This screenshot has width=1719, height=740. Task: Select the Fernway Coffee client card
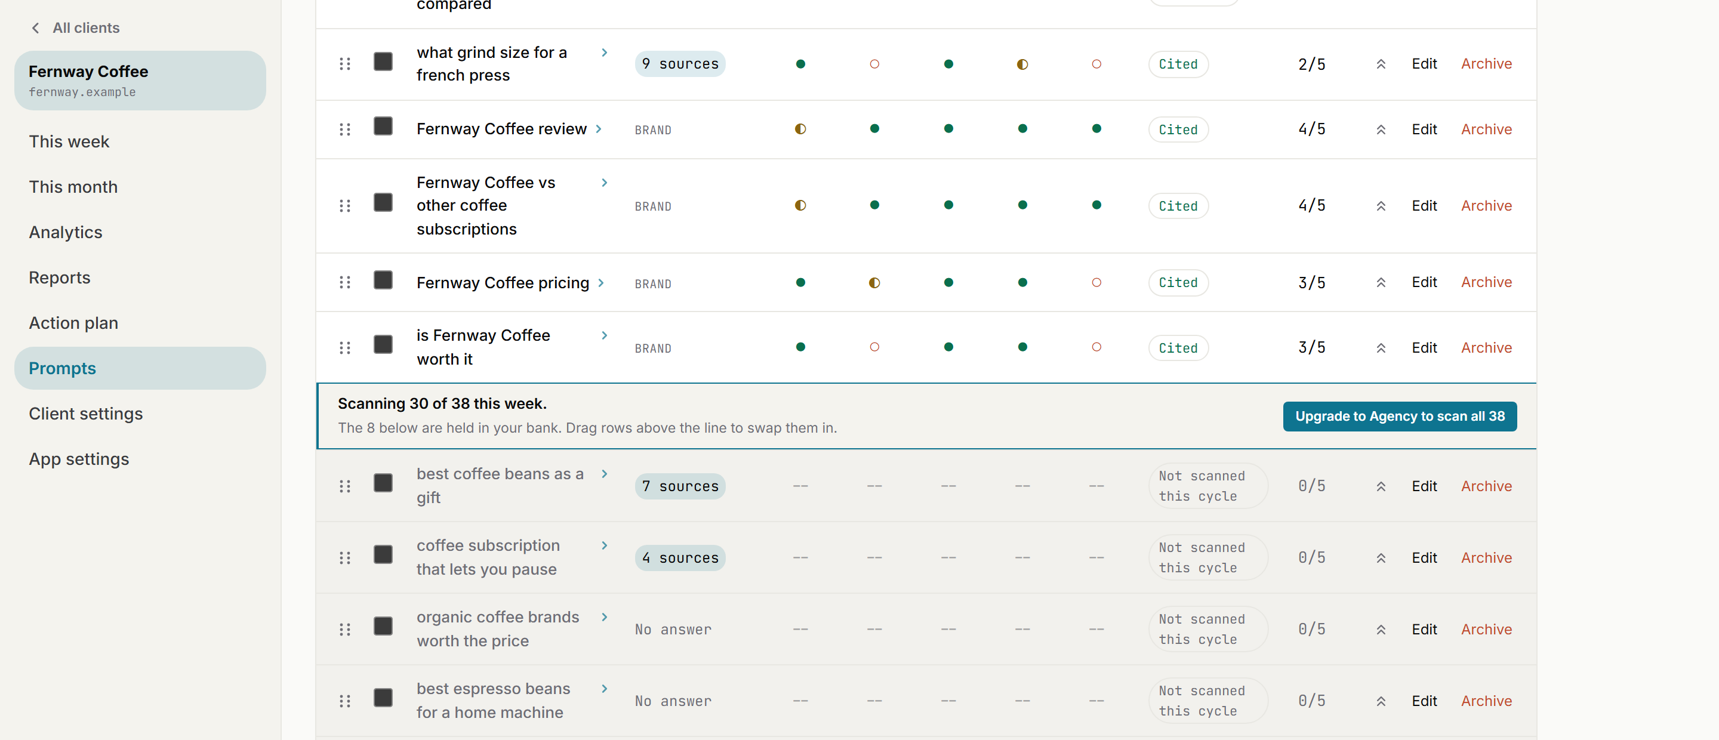pos(140,80)
